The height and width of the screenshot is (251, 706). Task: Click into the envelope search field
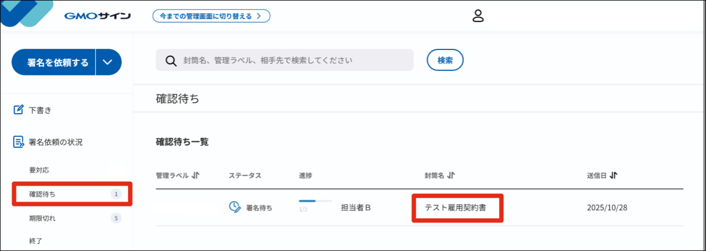(292, 60)
